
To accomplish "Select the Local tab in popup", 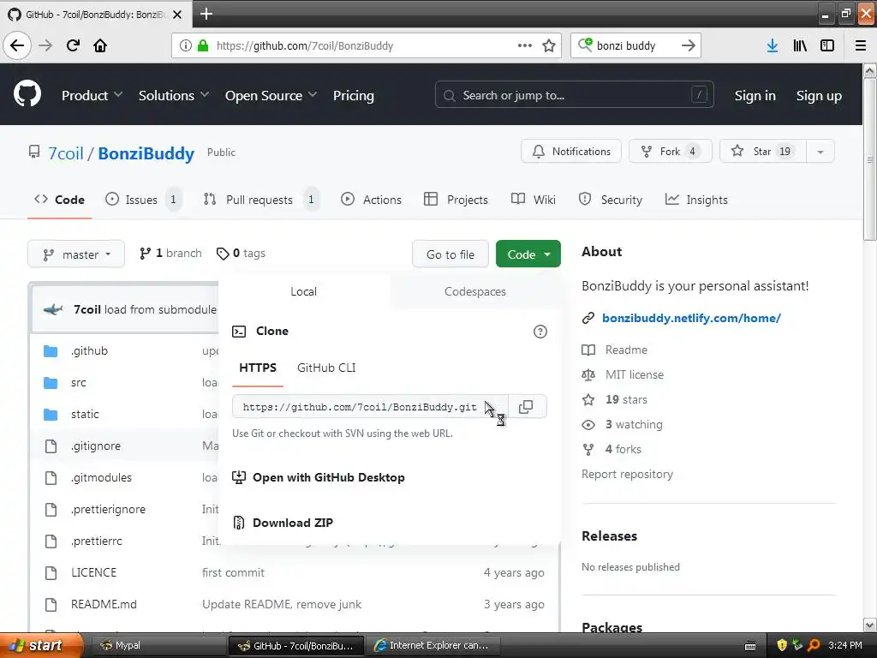I will 304,291.
